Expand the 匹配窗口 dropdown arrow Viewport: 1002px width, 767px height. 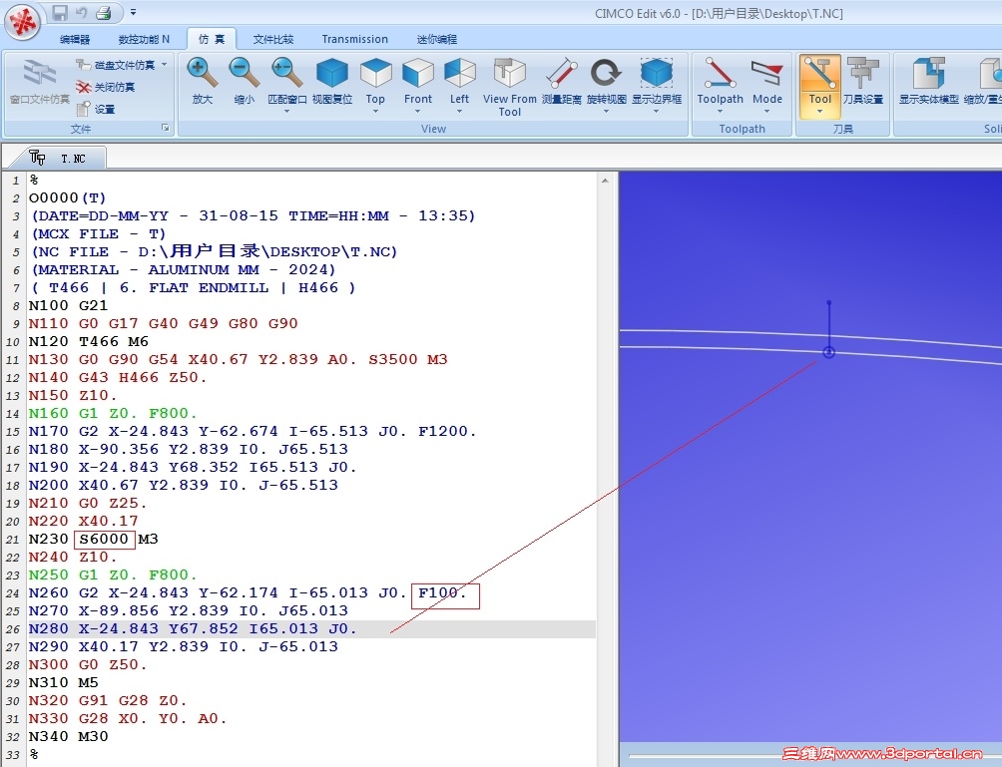click(286, 112)
